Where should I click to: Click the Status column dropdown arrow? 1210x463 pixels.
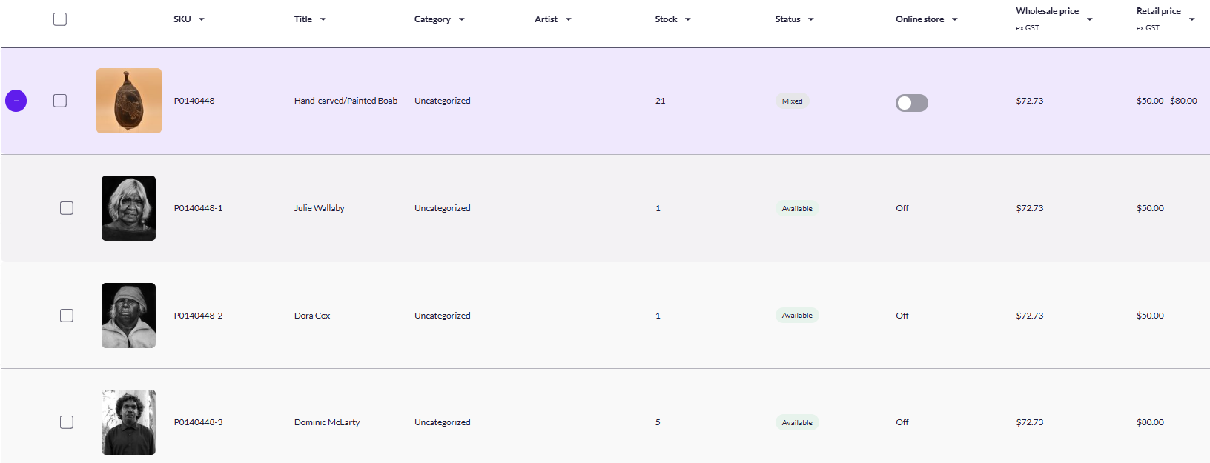(810, 20)
